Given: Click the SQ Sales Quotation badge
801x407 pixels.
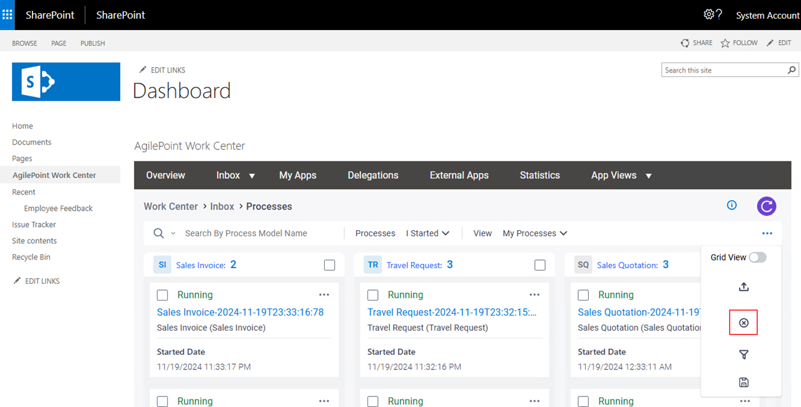Looking at the screenshot, I should pyautogui.click(x=583, y=264).
